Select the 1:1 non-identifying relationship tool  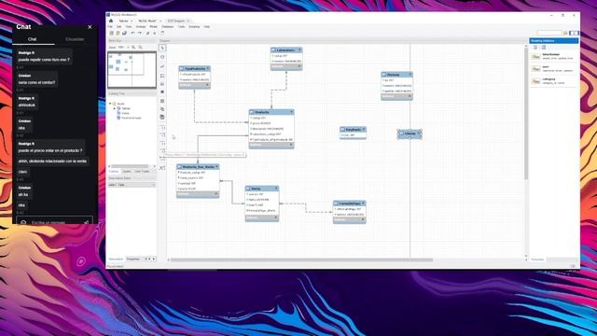click(162, 127)
